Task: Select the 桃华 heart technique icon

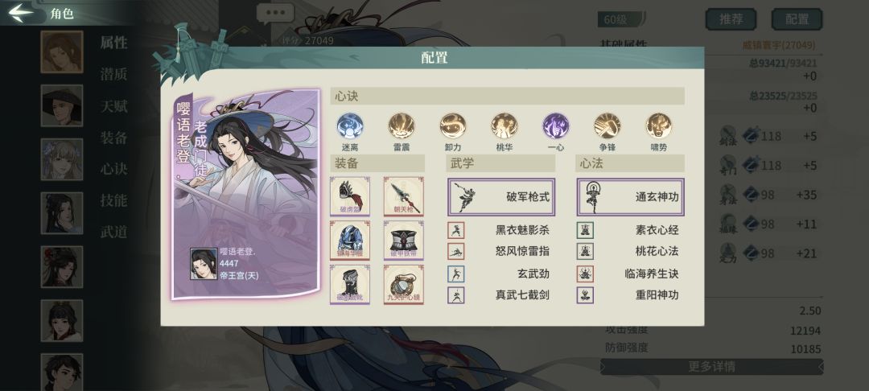Action: pyautogui.click(x=505, y=126)
